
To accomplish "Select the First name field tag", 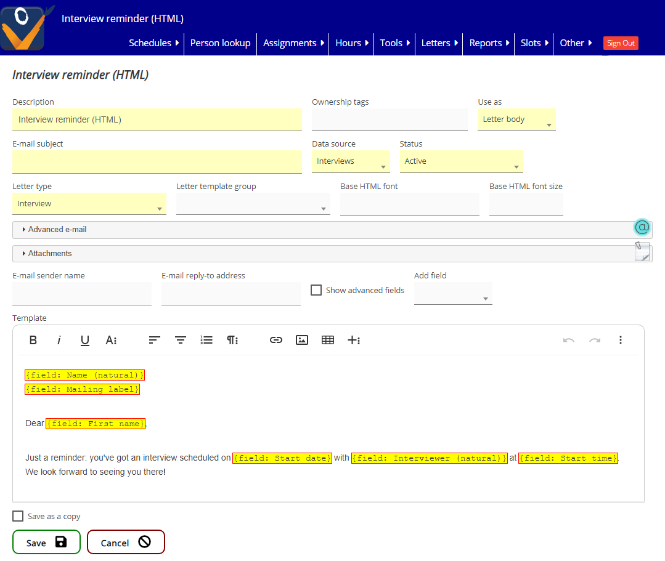I will coord(96,424).
